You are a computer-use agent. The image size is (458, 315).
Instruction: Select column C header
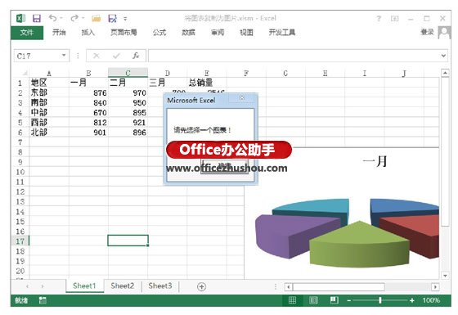(128, 73)
